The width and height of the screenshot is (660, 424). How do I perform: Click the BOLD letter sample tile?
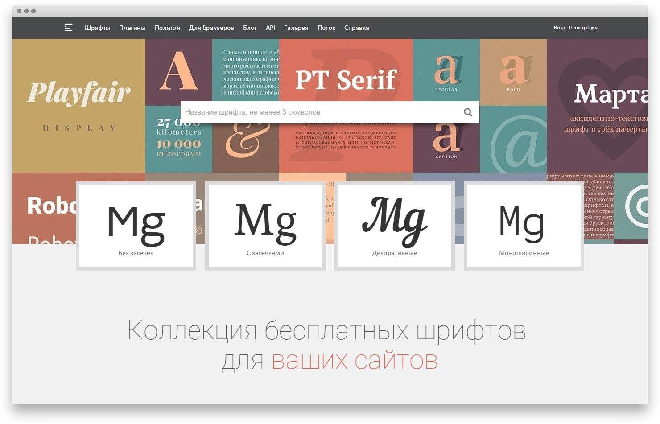(x=513, y=72)
